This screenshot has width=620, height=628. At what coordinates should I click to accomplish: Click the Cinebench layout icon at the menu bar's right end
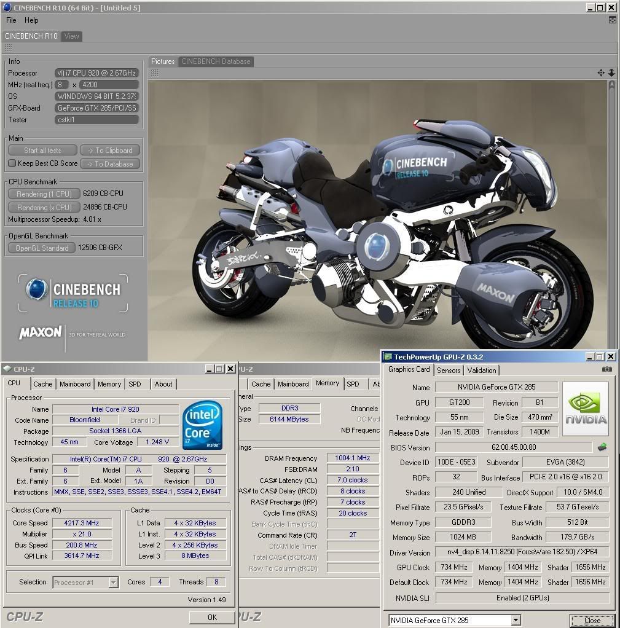[x=613, y=20]
